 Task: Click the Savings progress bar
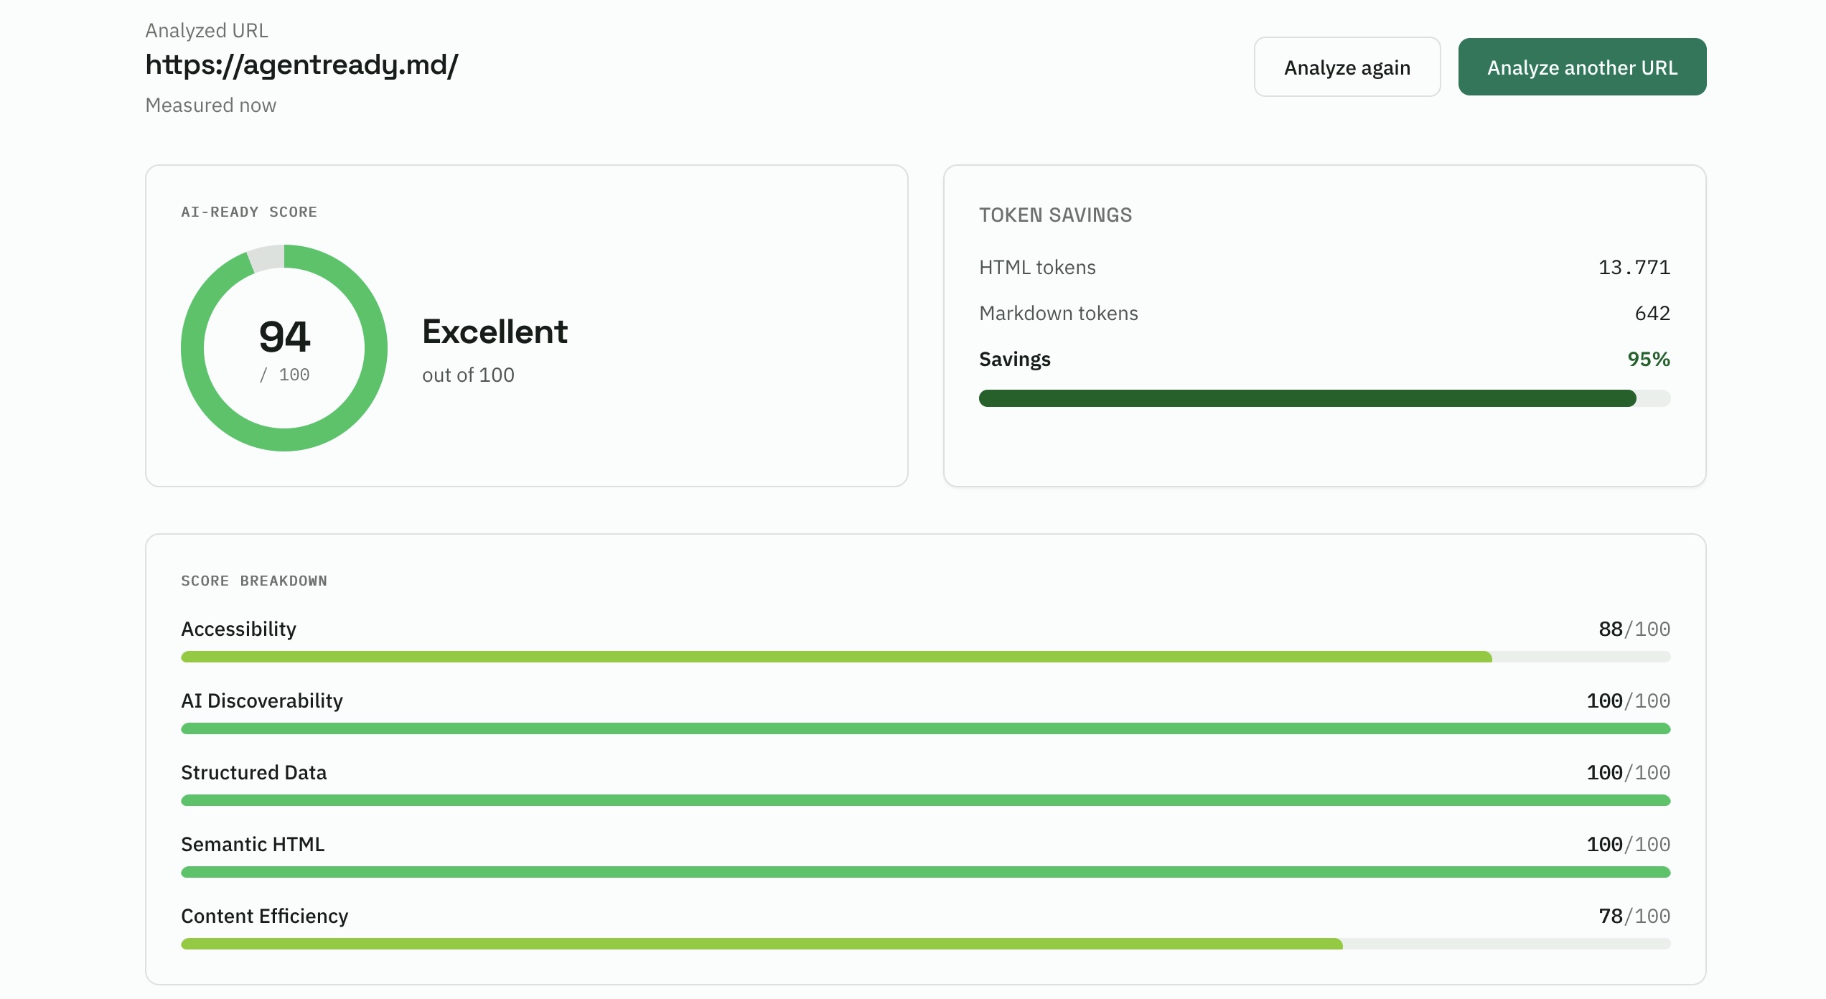click(x=1324, y=398)
